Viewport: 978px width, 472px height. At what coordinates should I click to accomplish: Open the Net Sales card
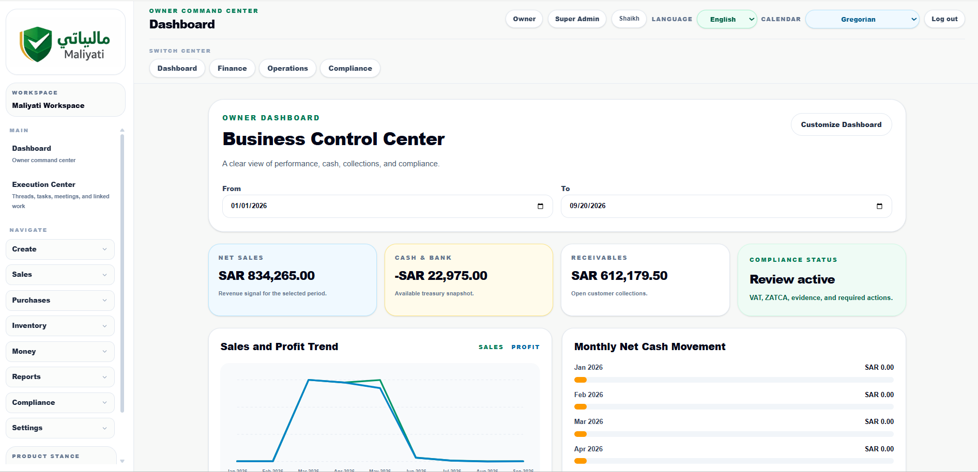(293, 280)
